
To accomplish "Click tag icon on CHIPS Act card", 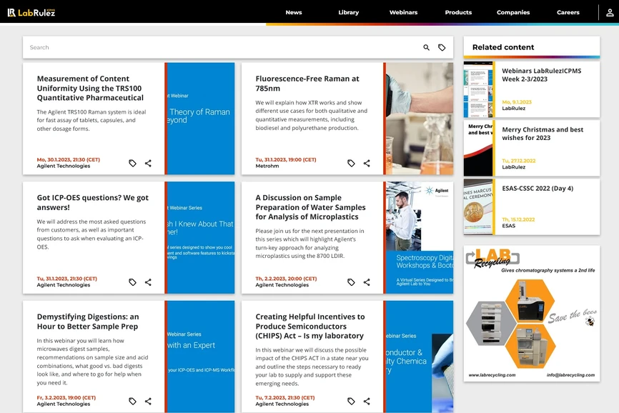I will coord(351,401).
